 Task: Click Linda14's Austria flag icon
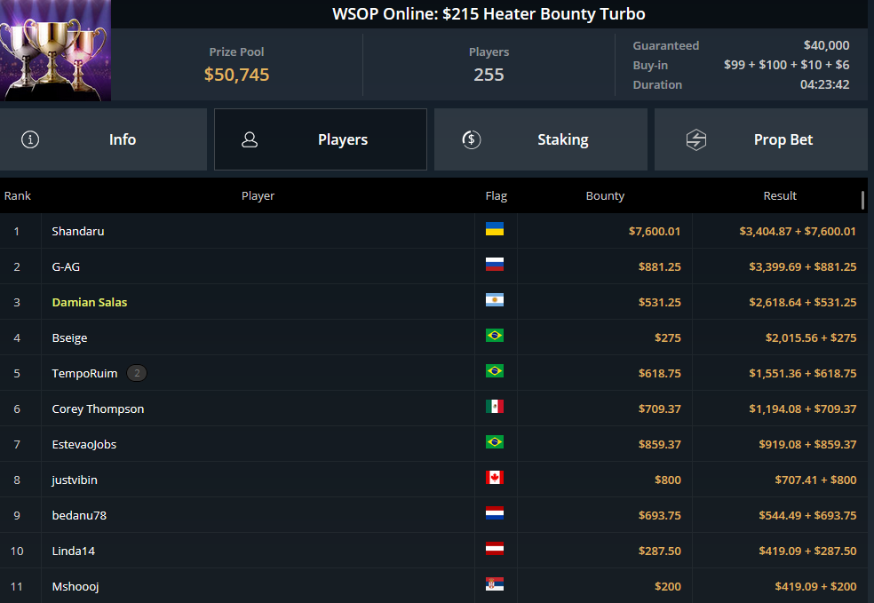495,549
